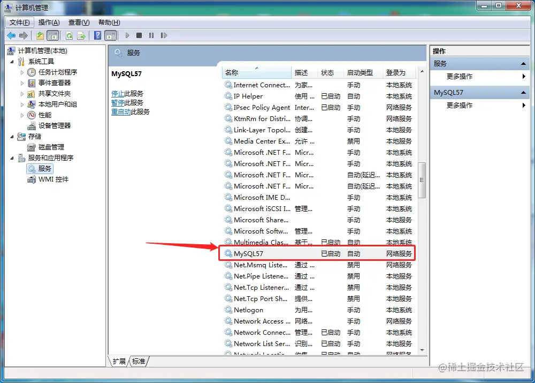Select WMI 控件 in the tree
Image resolution: width=535 pixels, height=383 pixels.
52,179
